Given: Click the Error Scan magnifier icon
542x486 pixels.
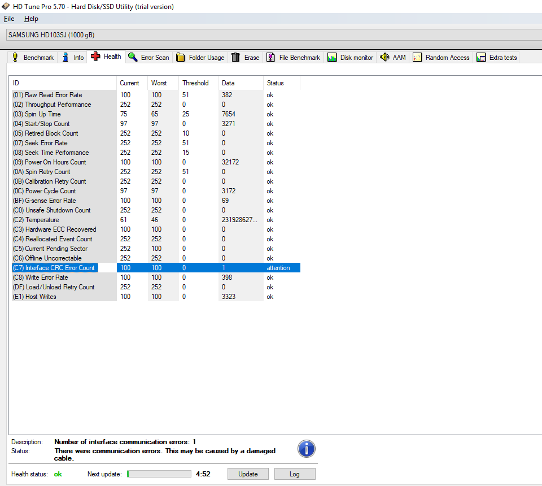Looking at the screenshot, I should pos(133,57).
